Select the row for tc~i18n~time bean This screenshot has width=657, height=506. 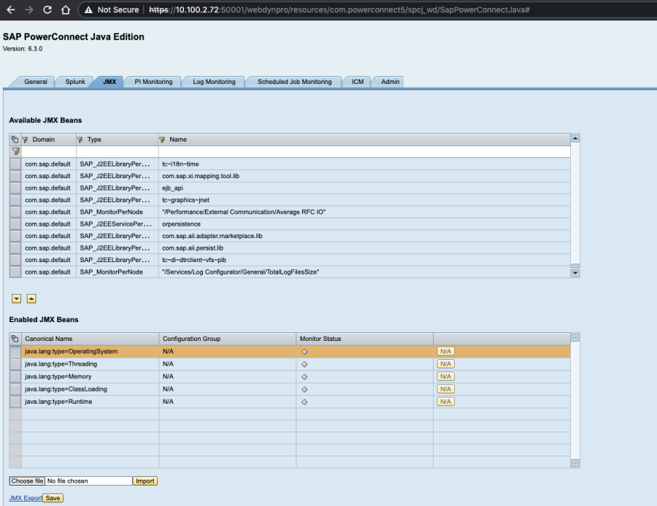15,164
